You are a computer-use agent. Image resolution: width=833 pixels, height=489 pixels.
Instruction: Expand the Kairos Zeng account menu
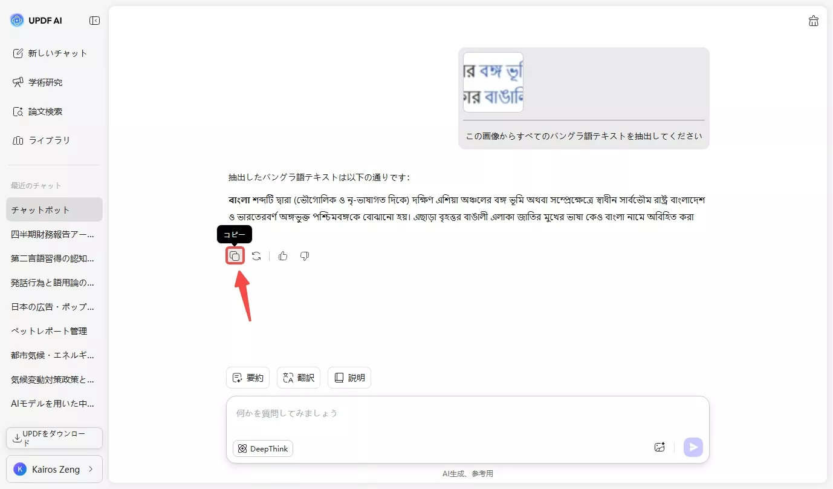tap(54, 469)
